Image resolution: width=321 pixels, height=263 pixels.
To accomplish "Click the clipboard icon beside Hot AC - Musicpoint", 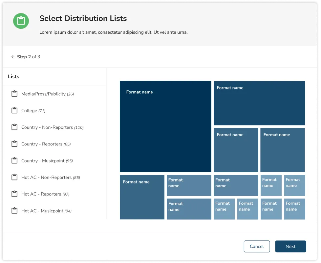I will 14,211.
